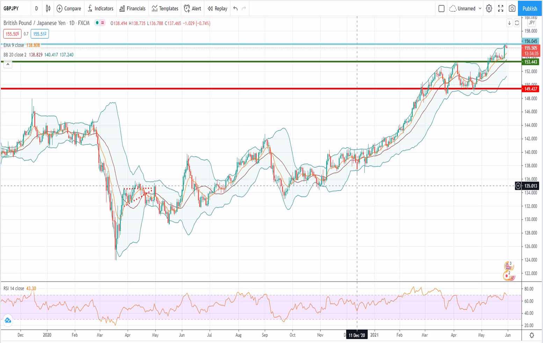Screen dimensions: 543x343
Task: Click the blue Publish button
Action: coord(529,8)
